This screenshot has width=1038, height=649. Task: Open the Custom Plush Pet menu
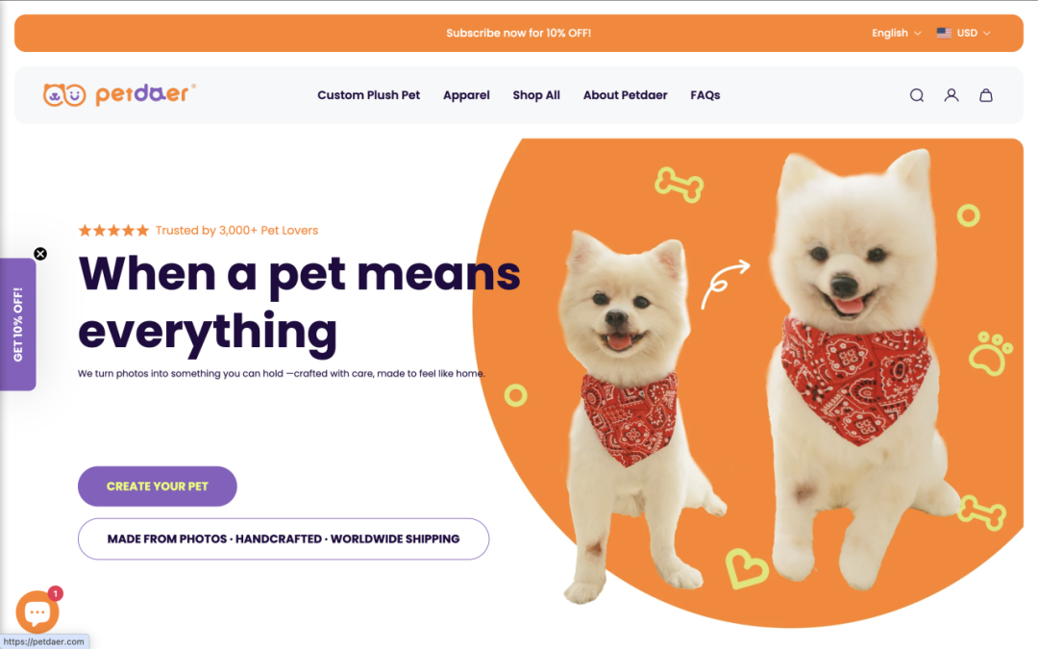[369, 95]
